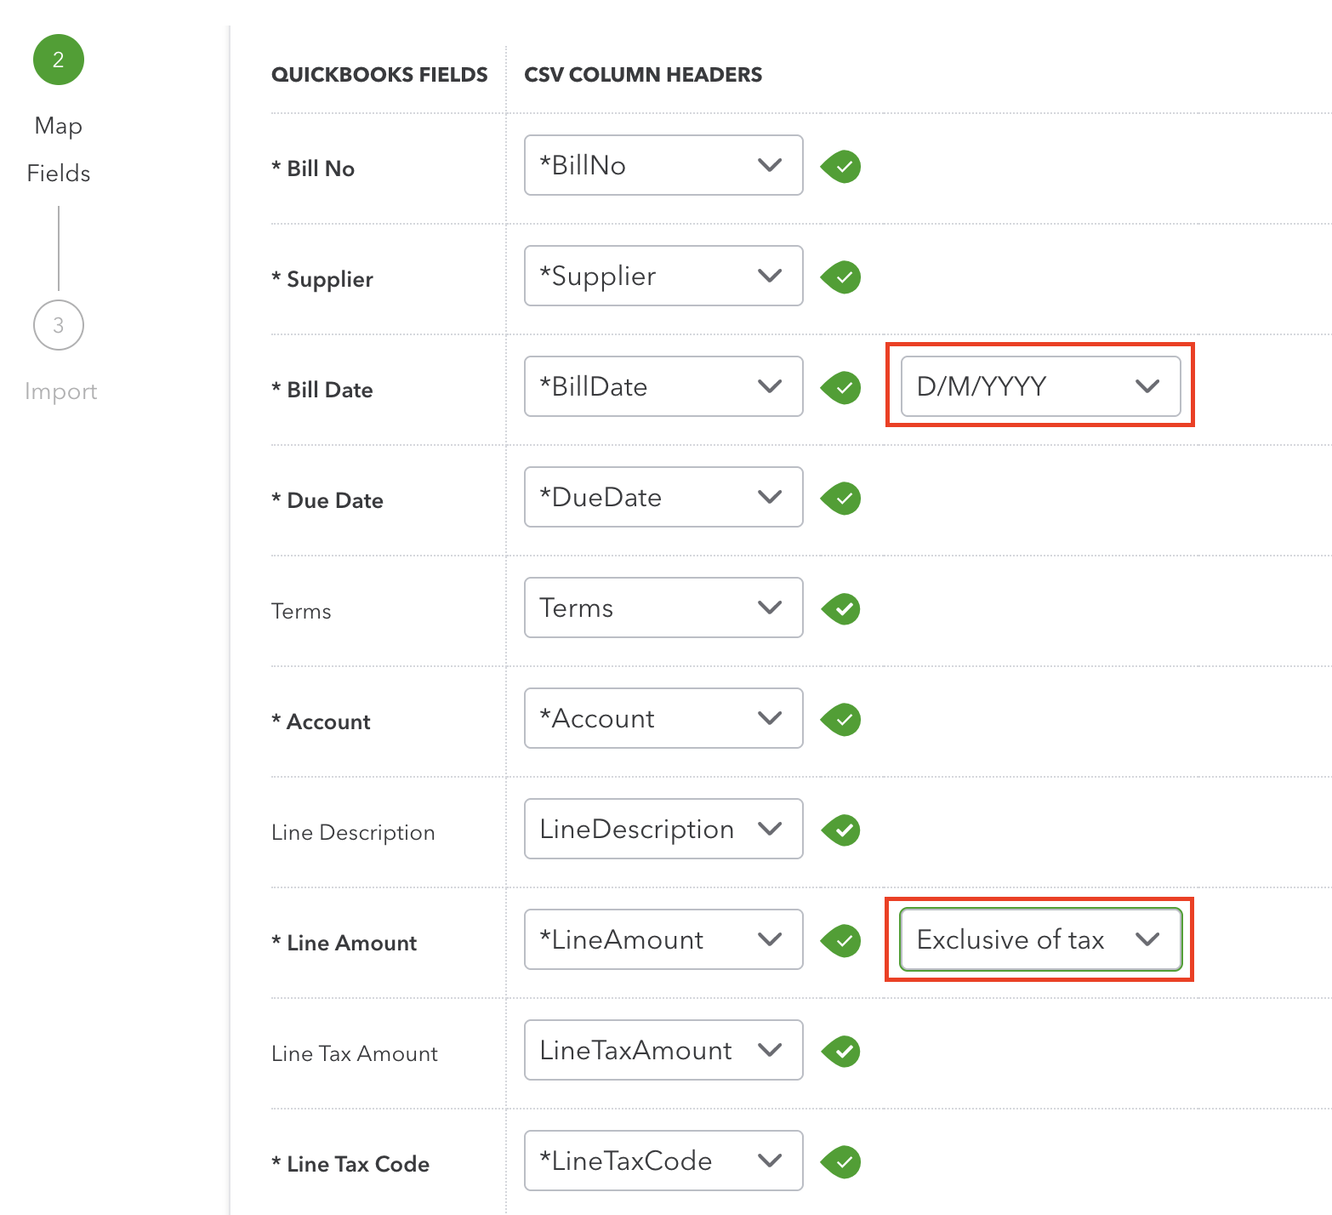
Task: Expand the Exclusive of tax dropdown
Action: pos(1039,939)
